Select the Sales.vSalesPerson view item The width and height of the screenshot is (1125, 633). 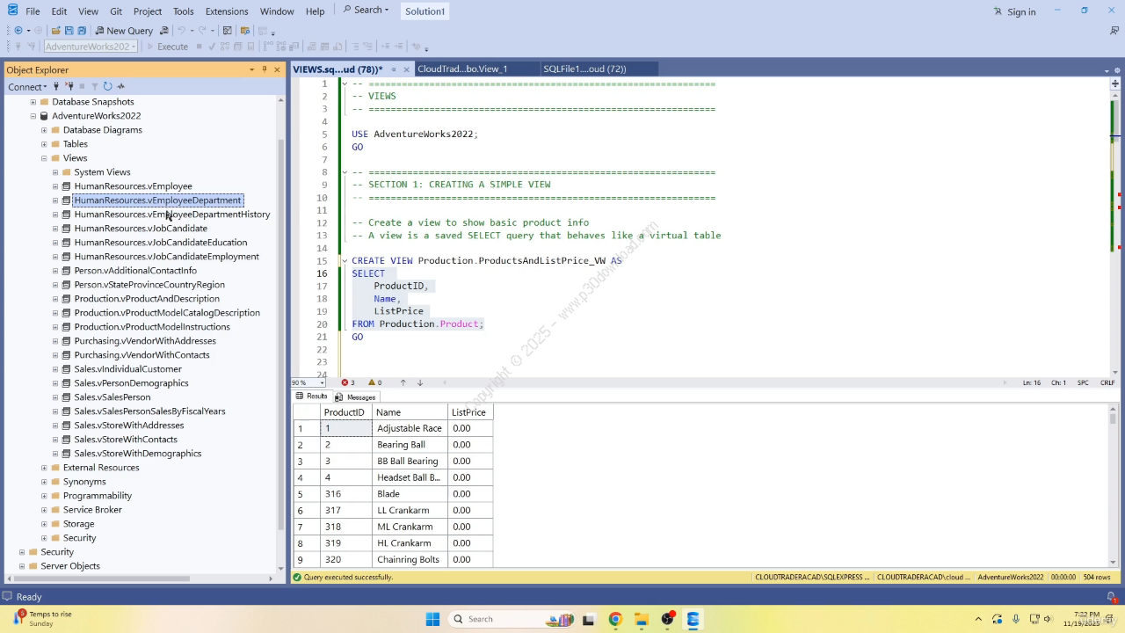[112, 397]
